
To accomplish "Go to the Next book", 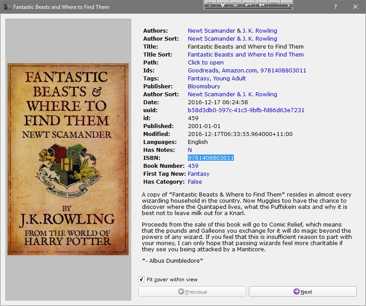I will click(303, 291).
